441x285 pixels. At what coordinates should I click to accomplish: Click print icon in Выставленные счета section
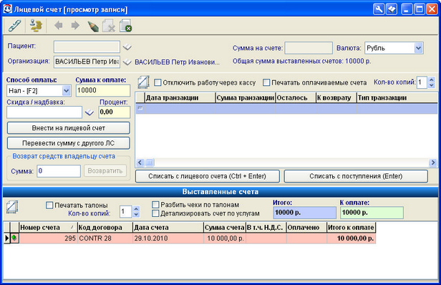(x=12, y=207)
